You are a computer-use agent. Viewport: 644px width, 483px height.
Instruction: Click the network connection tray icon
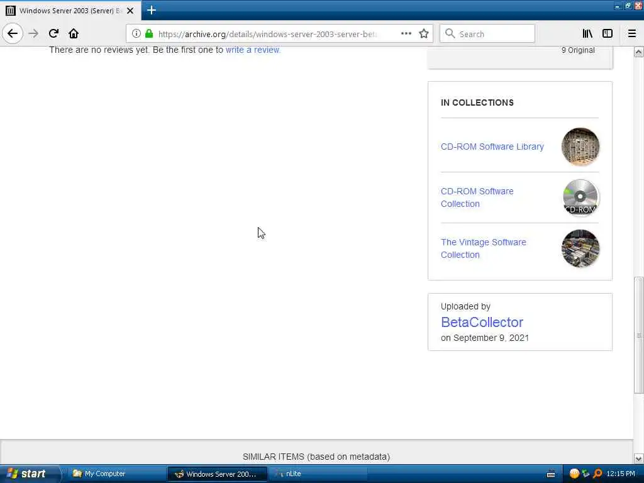pyautogui.click(x=586, y=474)
